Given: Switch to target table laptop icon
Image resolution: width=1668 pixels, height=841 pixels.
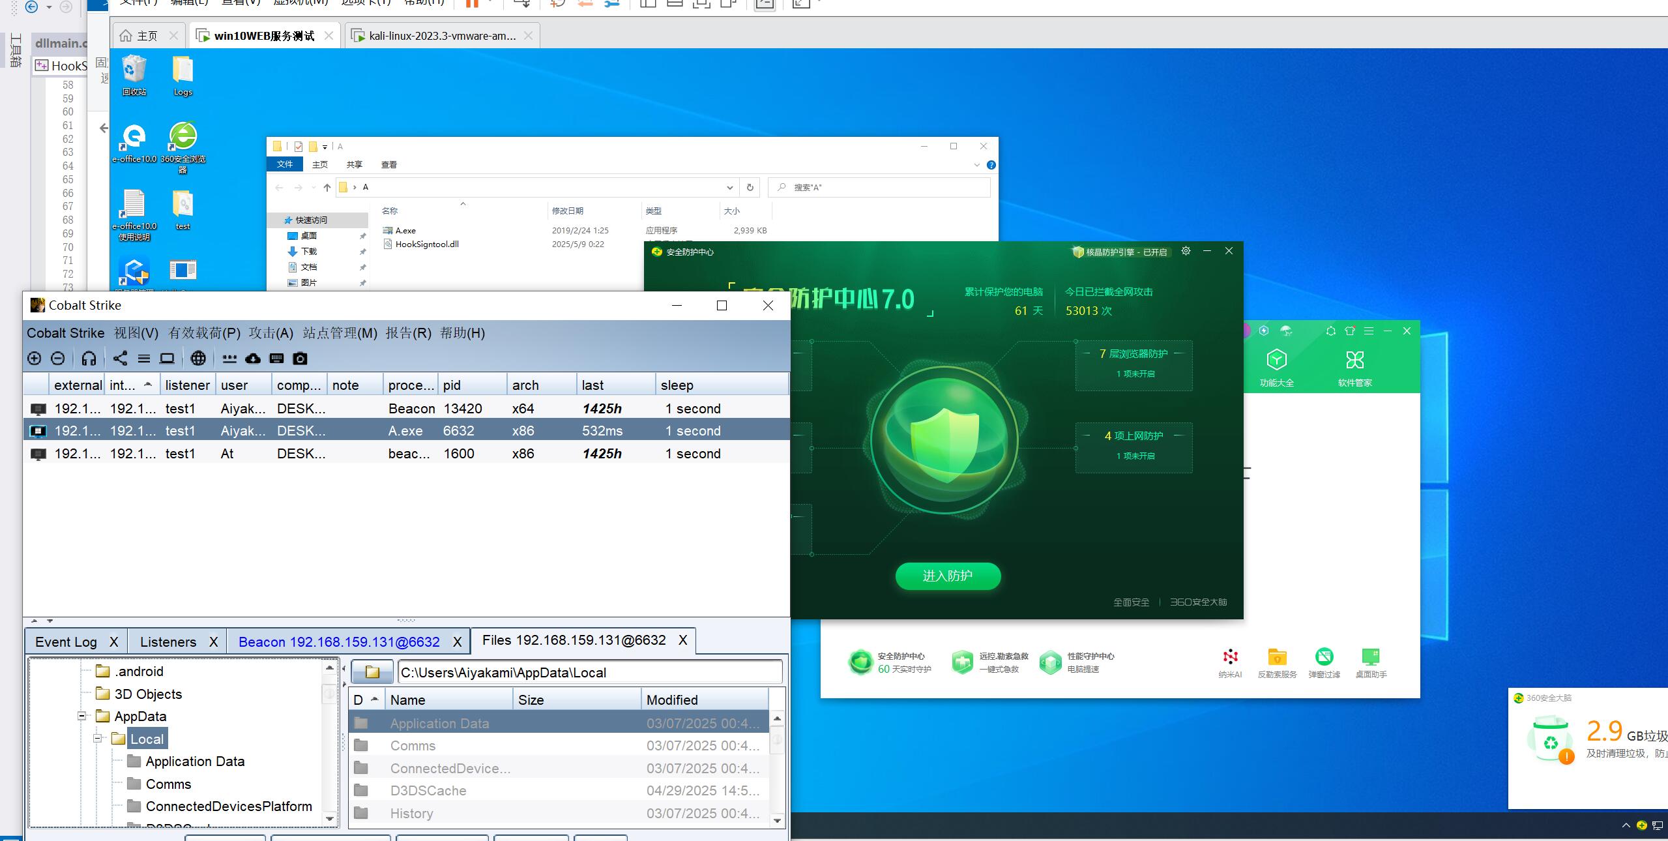Looking at the screenshot, I should tap(168, 359).
